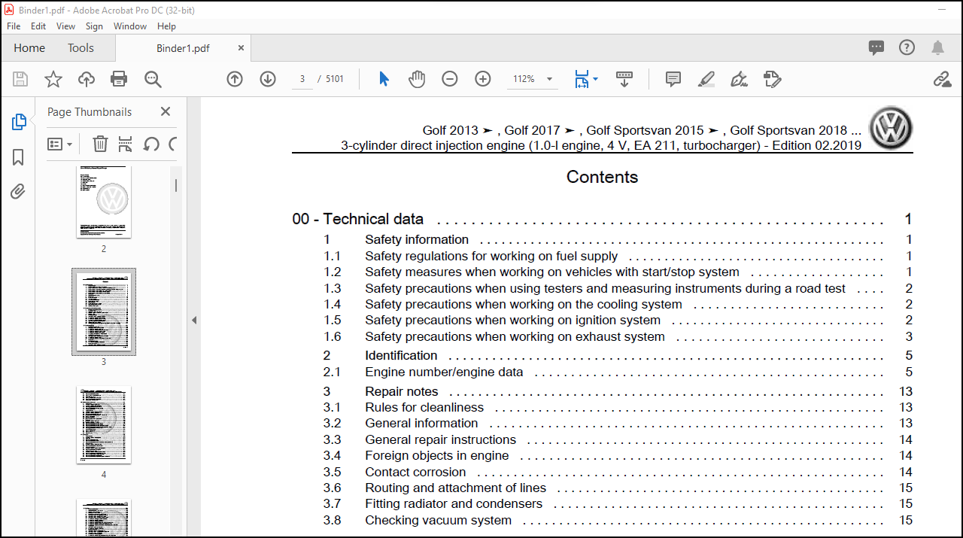The image size is (963, 538).
Task: Show the Page Thumbnails sidebar icon
Action: [x=19, y=122]
